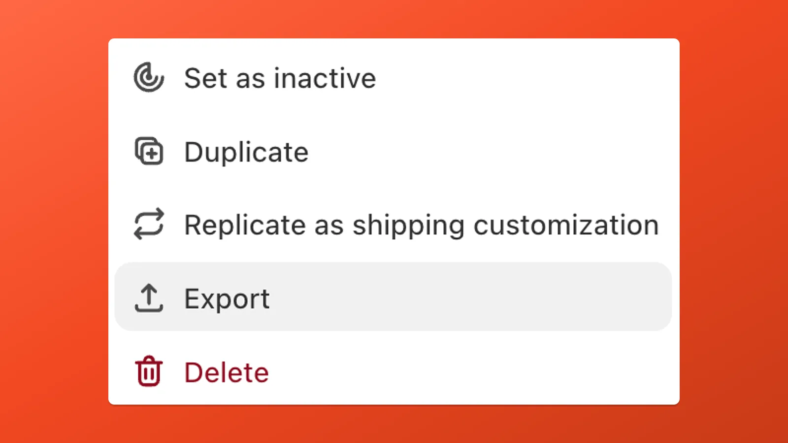Click the Export text label

227,298
